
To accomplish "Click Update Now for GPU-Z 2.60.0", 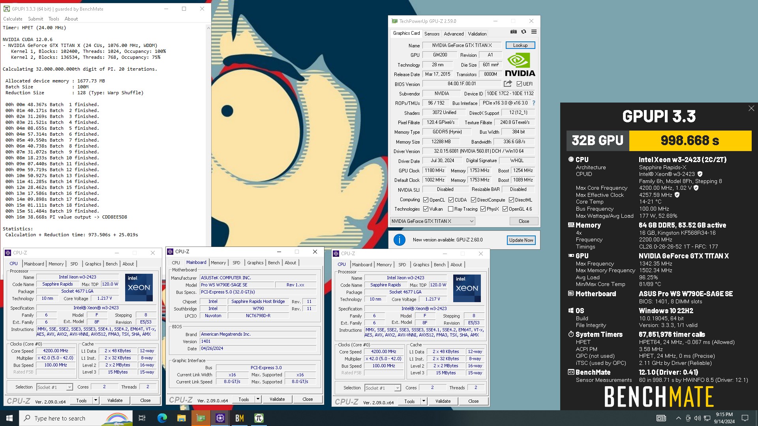I will click(x=521, y=240).
